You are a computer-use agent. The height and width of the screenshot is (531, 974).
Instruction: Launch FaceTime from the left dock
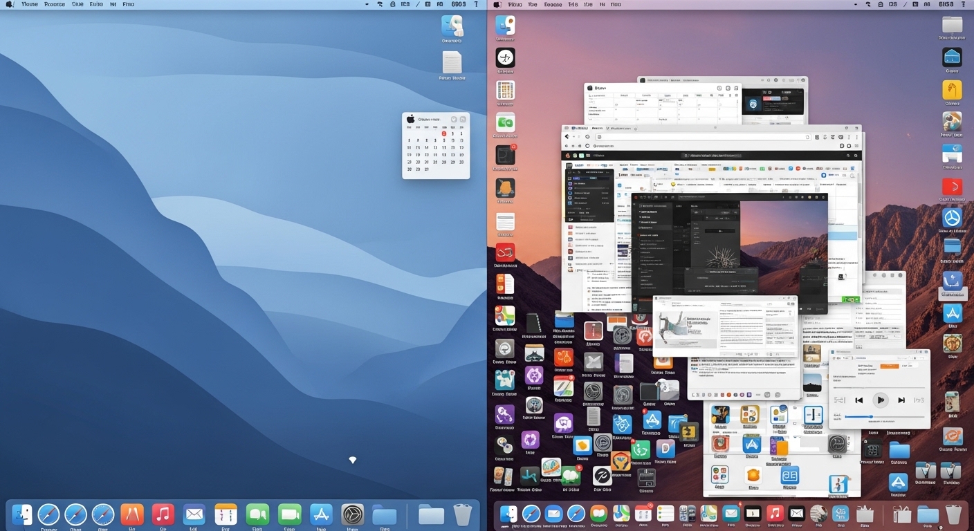290,514
